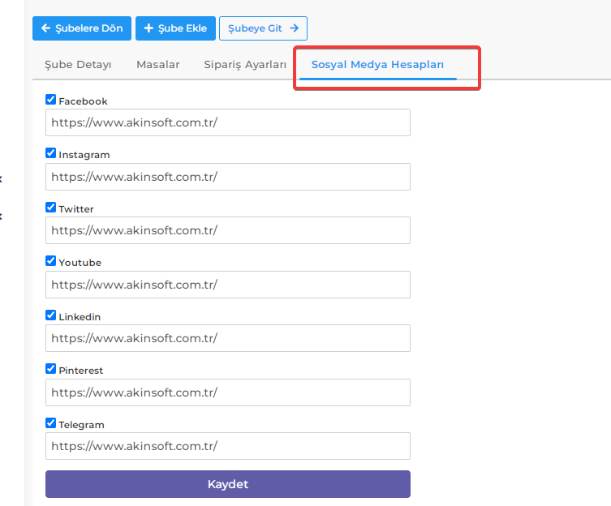Open the Sipariş Ayarları tab
Viewport: 611px width, 506px height.
pyautogui.click(x=245, y=65)
